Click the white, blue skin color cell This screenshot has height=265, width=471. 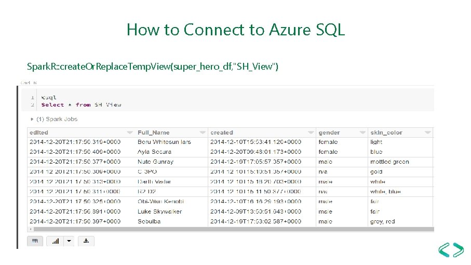coord(385,191)
